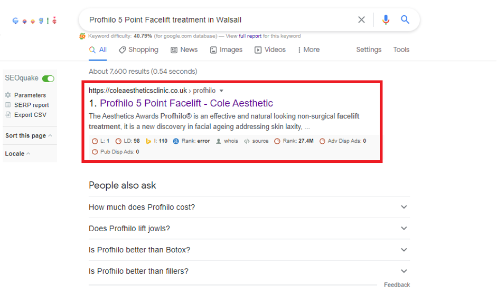This screenshot has height=306, width=497.
Task: Open whois info for first result
Action: point(227,141)
